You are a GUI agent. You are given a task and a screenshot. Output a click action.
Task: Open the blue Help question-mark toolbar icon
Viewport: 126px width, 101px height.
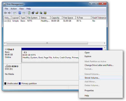pyautogui.click(x=20, y=13)
